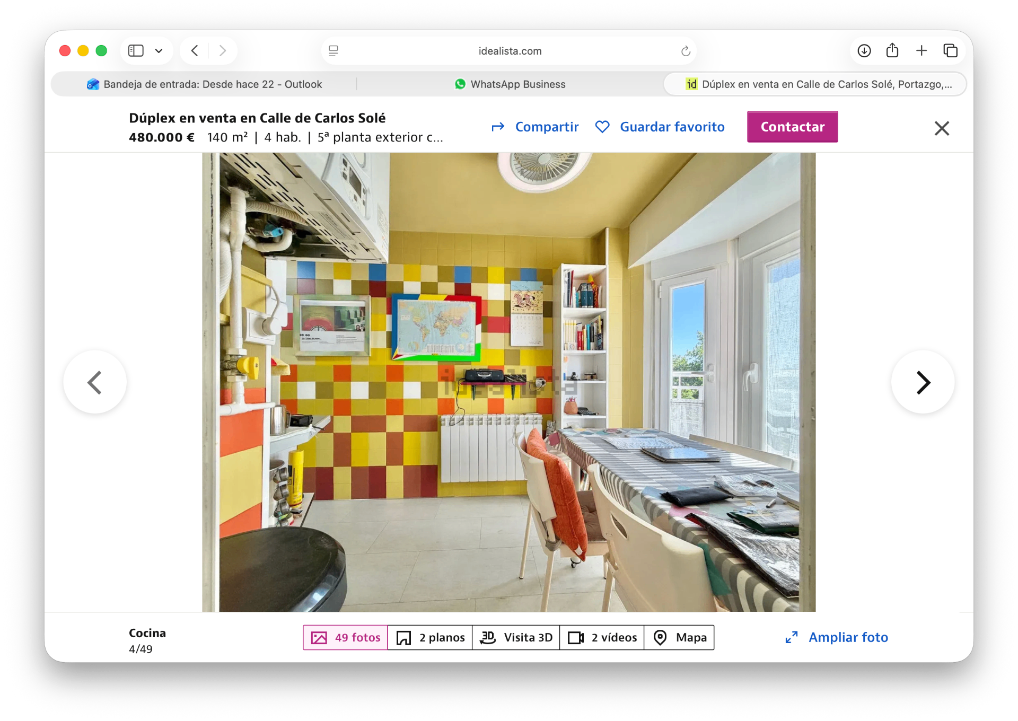Viewport: 1018px width, 721px height.
Task: Click the Safari sidebar toggle icon
Action: click(x=136, y=51)
